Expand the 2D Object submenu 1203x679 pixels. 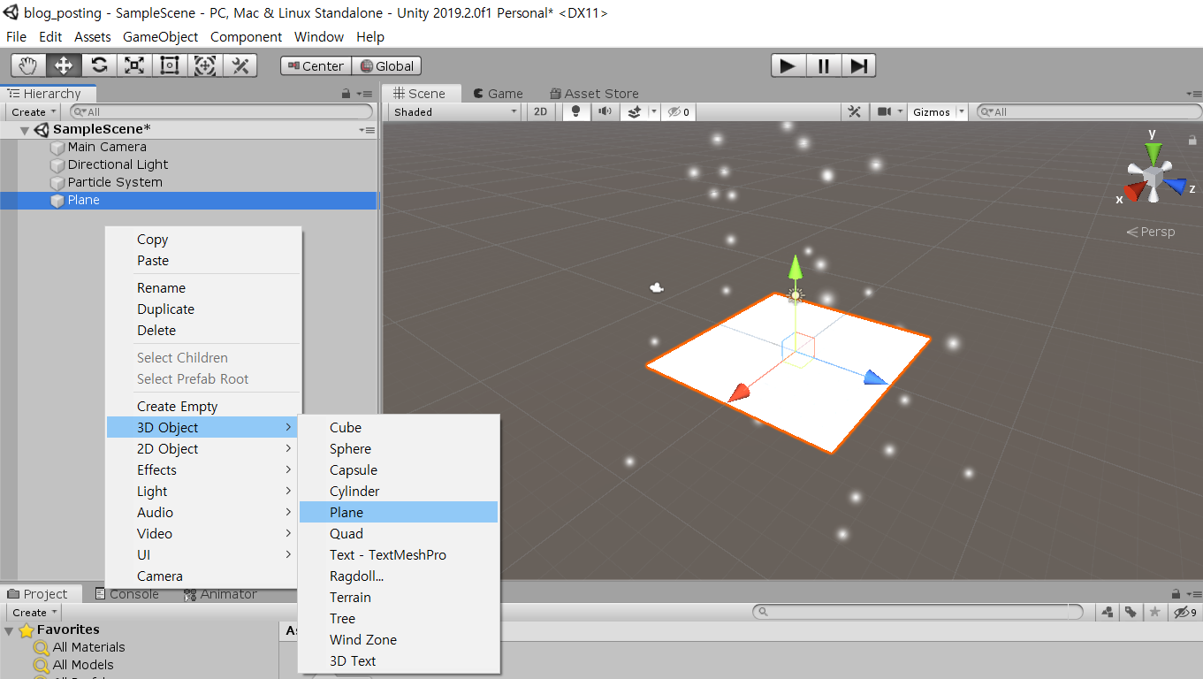point(203,449)
